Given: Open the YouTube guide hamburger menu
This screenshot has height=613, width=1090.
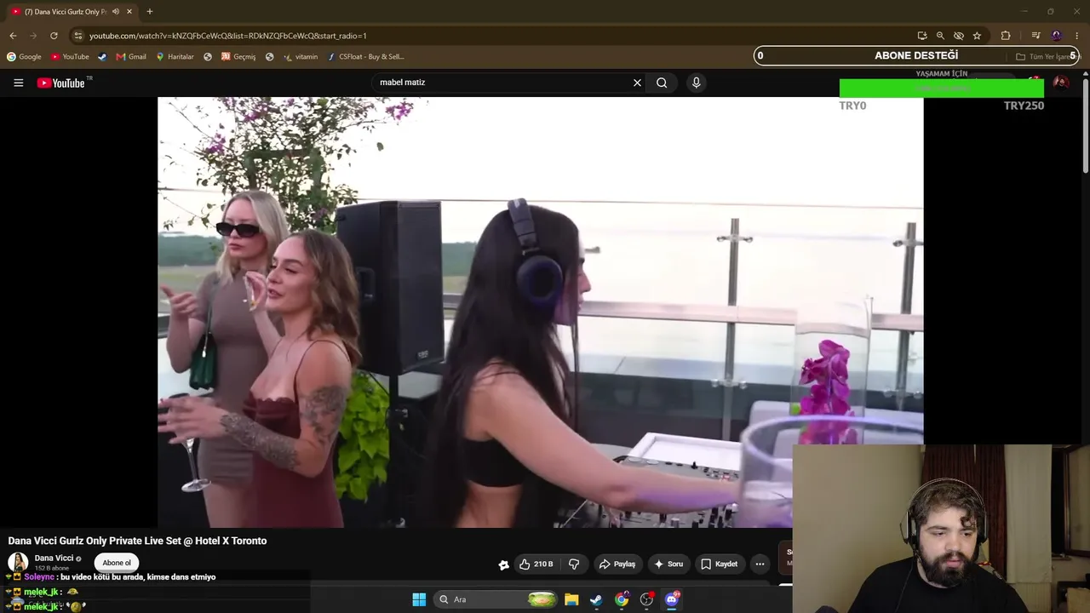Looking at the screenshot, I should 18,83.
